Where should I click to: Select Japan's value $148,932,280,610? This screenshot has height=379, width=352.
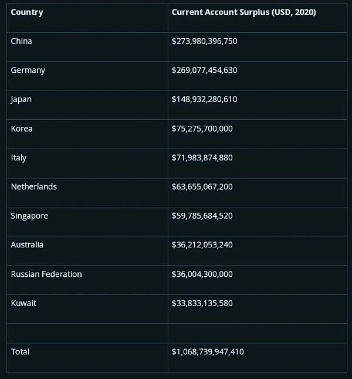tap(204, 99)
